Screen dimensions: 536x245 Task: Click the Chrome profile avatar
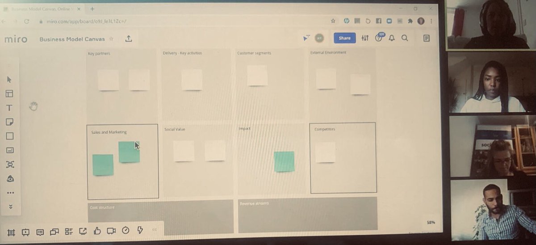coord(421,21)
